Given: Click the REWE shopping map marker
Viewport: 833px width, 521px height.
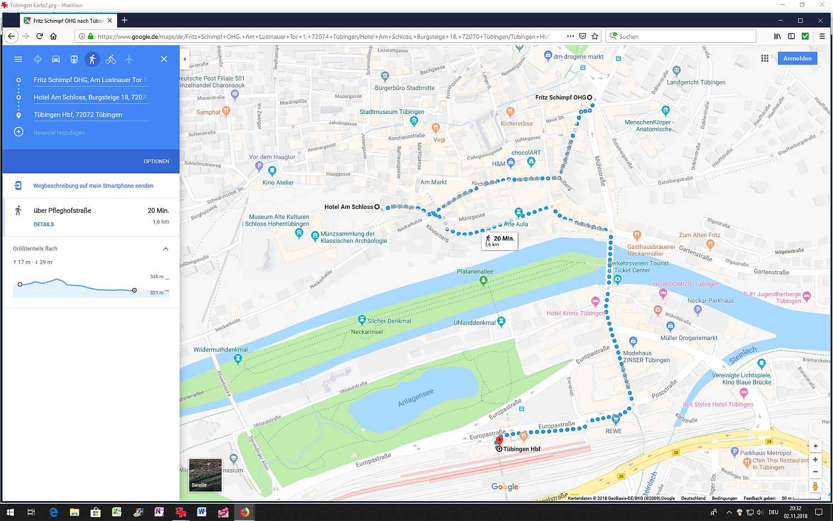Looking at the screenshot, I should [x=615, y=419].
